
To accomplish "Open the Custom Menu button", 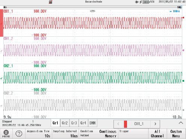I will point(176,134).
